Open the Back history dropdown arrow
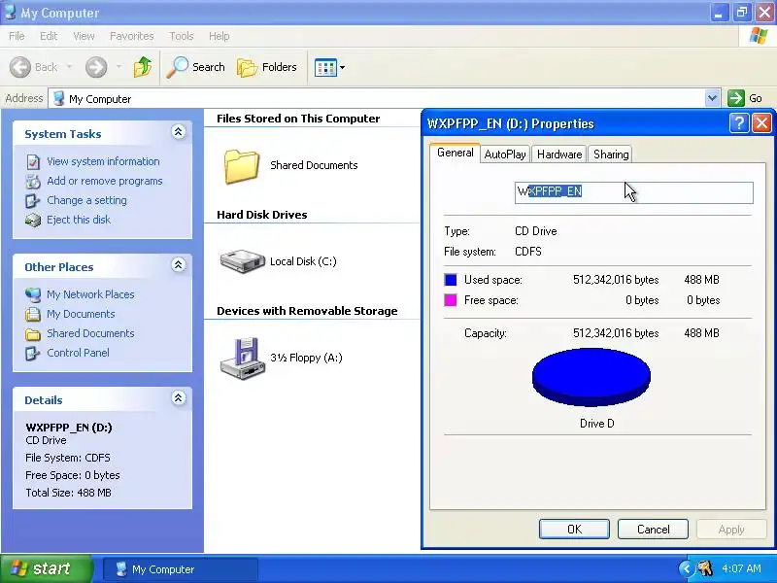This screenshot has height=583, width=777. tap(69, 67)
